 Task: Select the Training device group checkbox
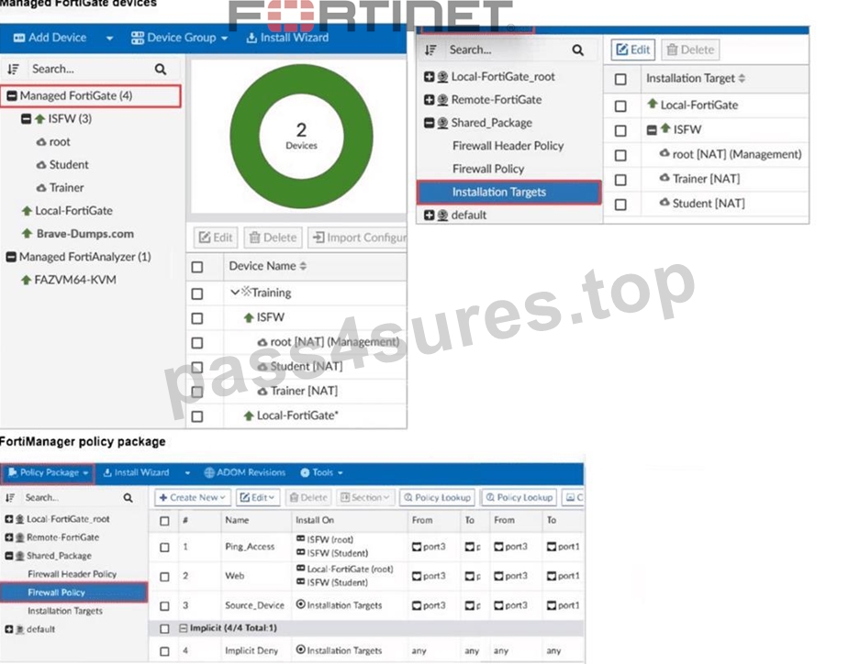click(x=197, y=293)
